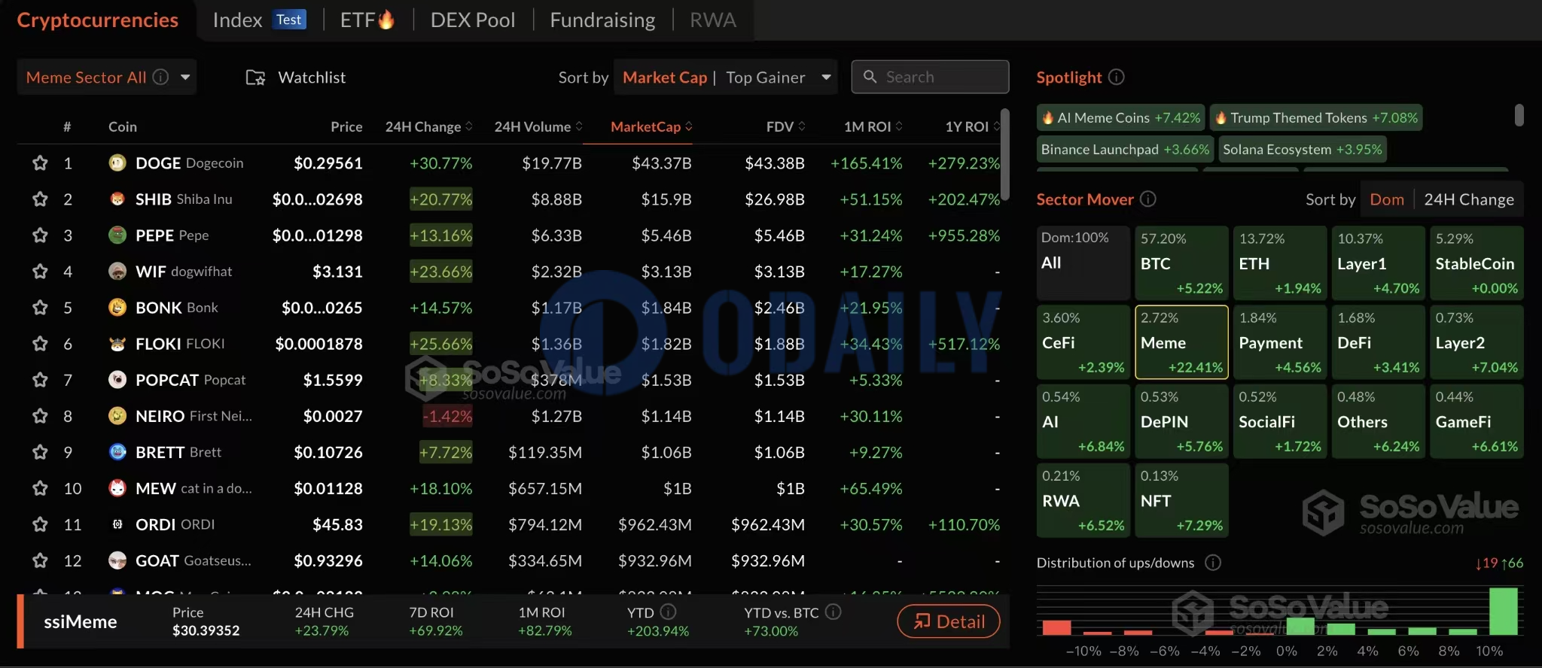Click star icon for ORDI row
The width and height of the screenshot is (1542, 668).
pos(40,524)
